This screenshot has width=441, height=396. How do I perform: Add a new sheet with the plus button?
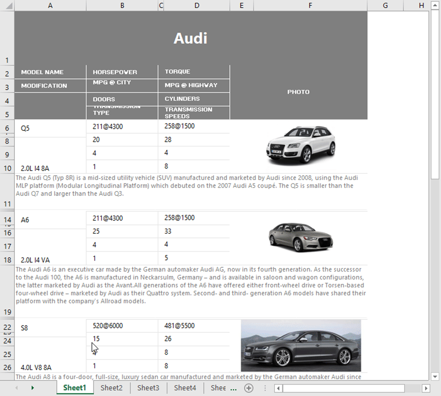249,388
